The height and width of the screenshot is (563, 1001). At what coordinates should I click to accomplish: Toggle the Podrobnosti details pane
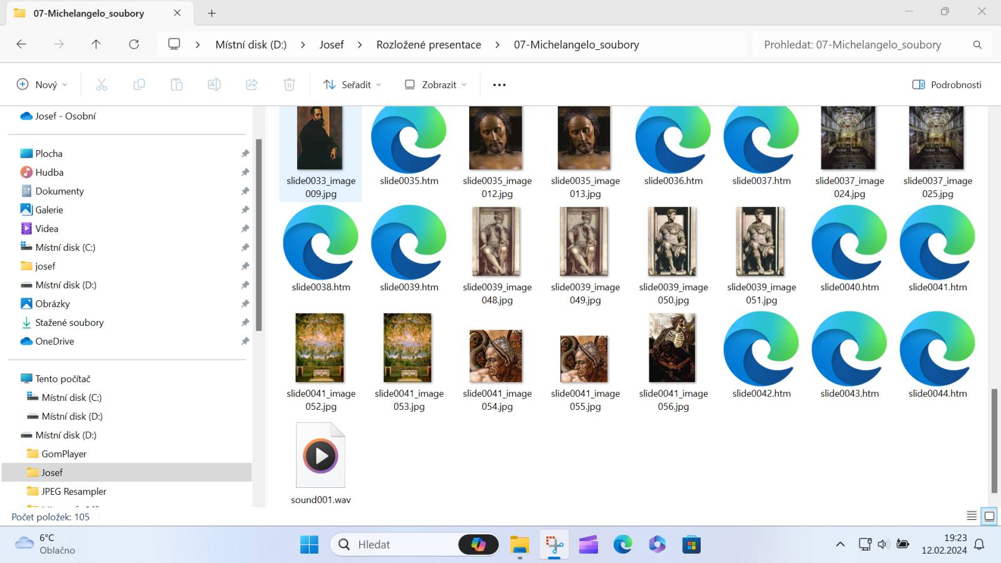click(x=947, y=84)
